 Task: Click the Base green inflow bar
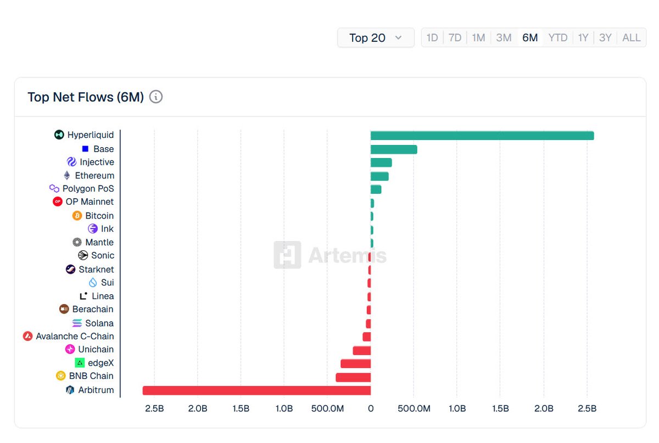point(394,149)
